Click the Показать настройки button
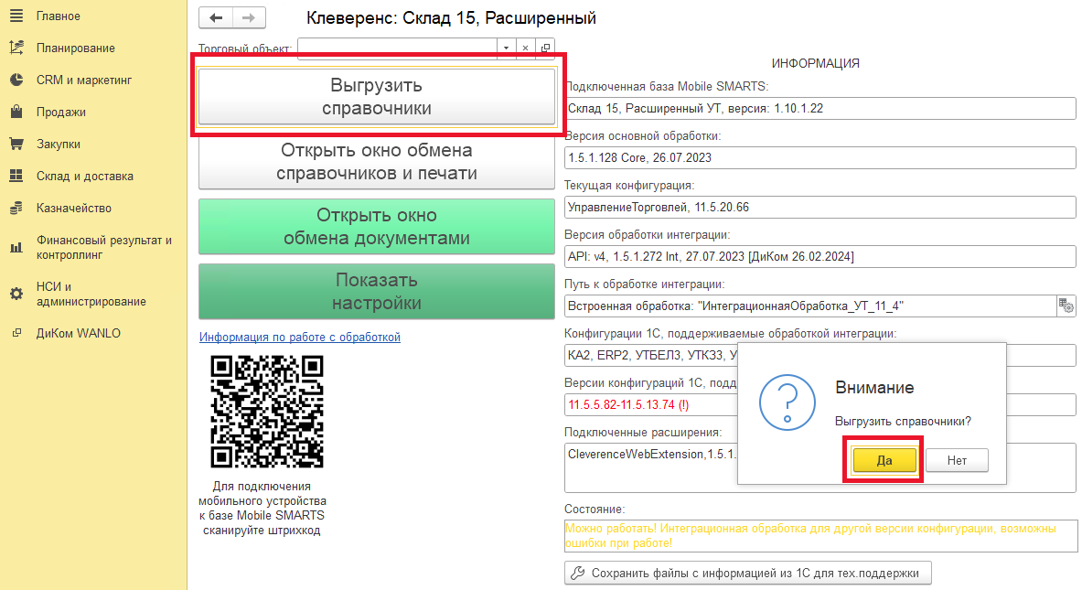 (x=376, y=292)
